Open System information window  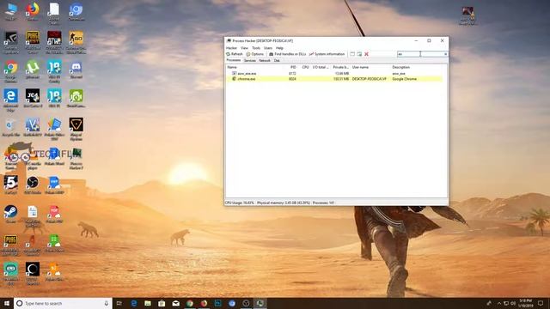327,54
